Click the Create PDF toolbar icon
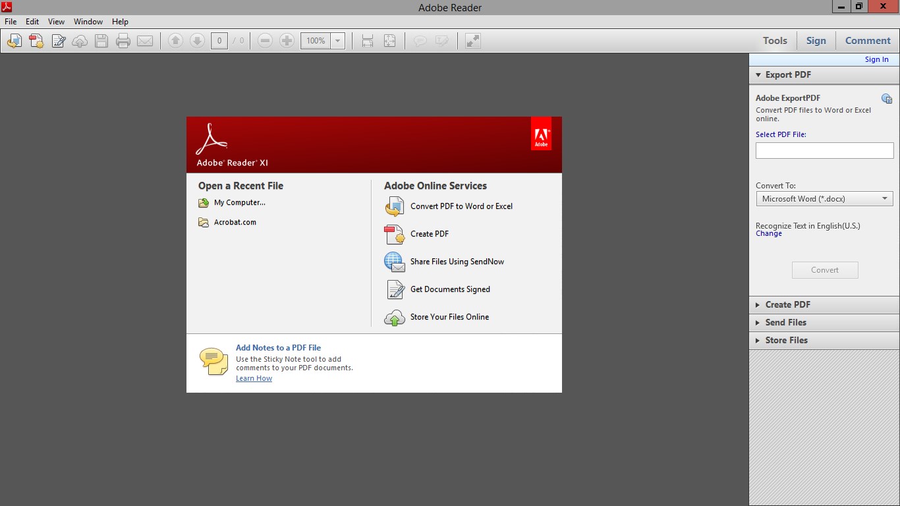 pyautogui.click(x=36, y=41)
